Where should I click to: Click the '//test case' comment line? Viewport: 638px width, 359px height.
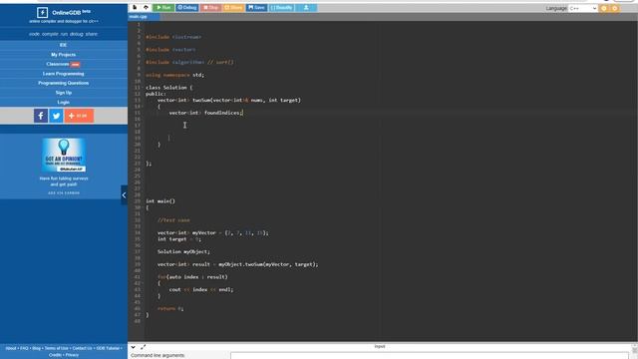click(173, 220)
